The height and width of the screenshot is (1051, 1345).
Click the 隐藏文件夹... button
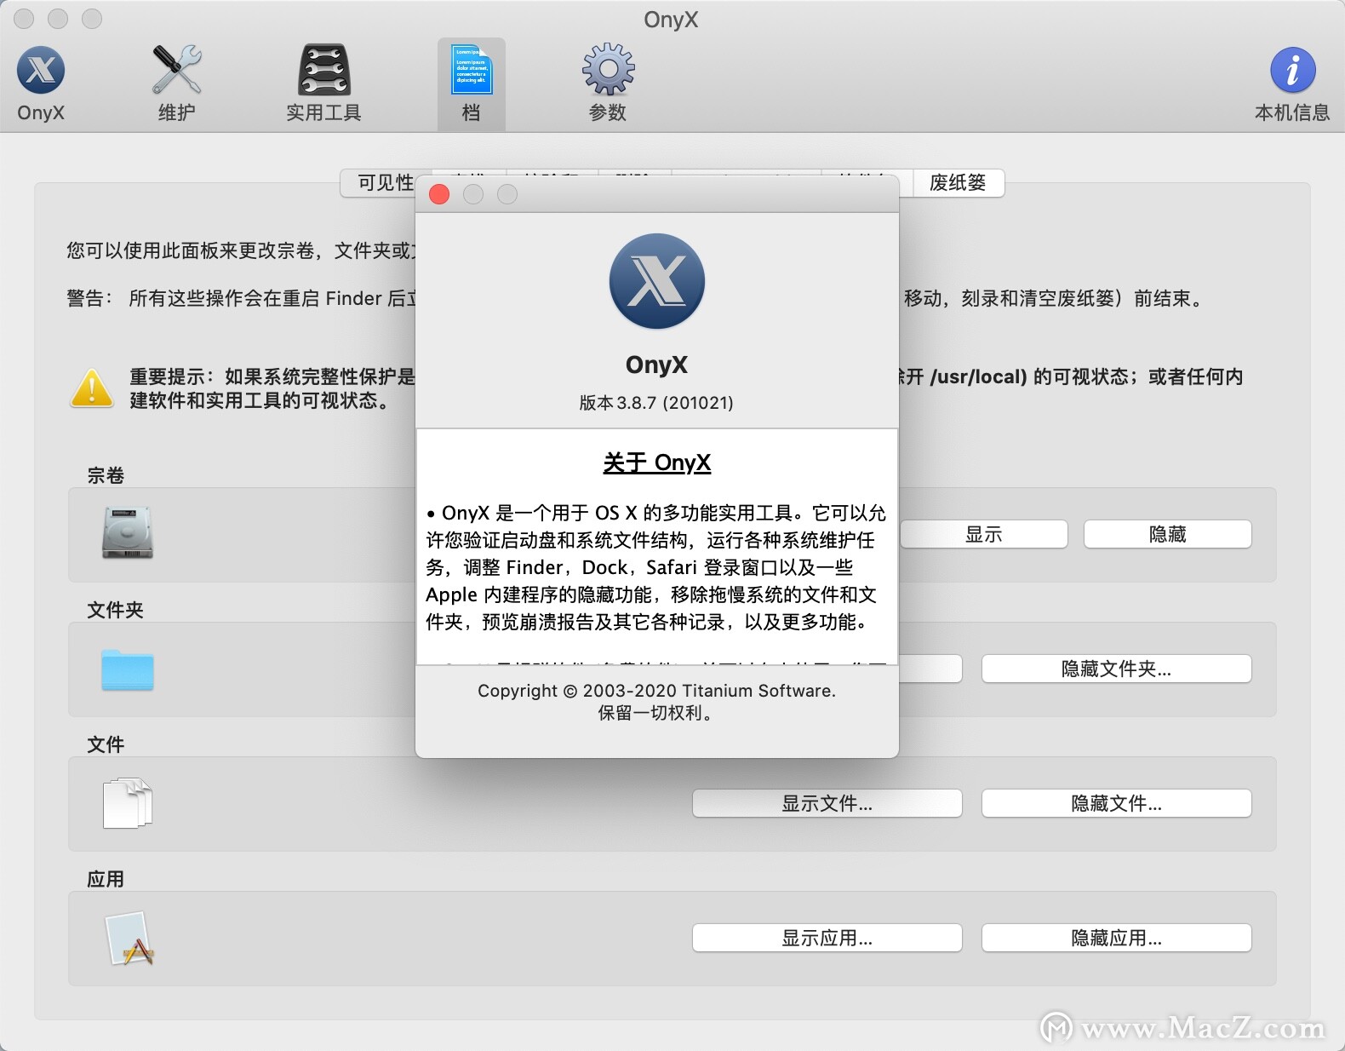pos(1116,669)
